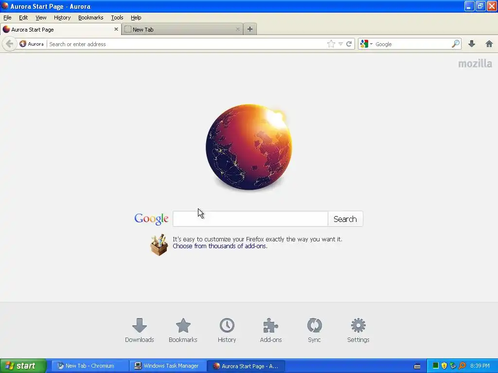Screen dimensions: 498x373
Task: Follow Choose from thousands of add-ons link
Action: (220, 246)
